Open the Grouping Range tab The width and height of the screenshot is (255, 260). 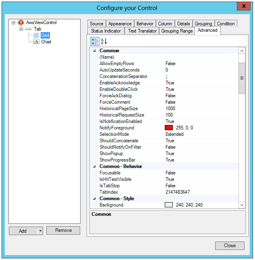[x=177, y=31]
